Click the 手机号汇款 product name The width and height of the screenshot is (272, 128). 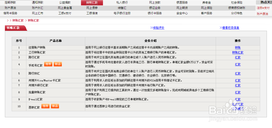(36, 65)
